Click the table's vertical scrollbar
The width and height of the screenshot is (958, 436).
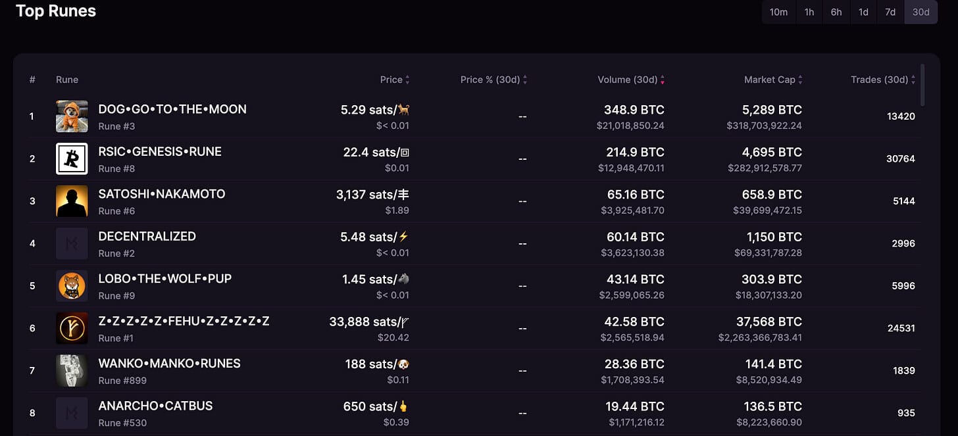923,85
